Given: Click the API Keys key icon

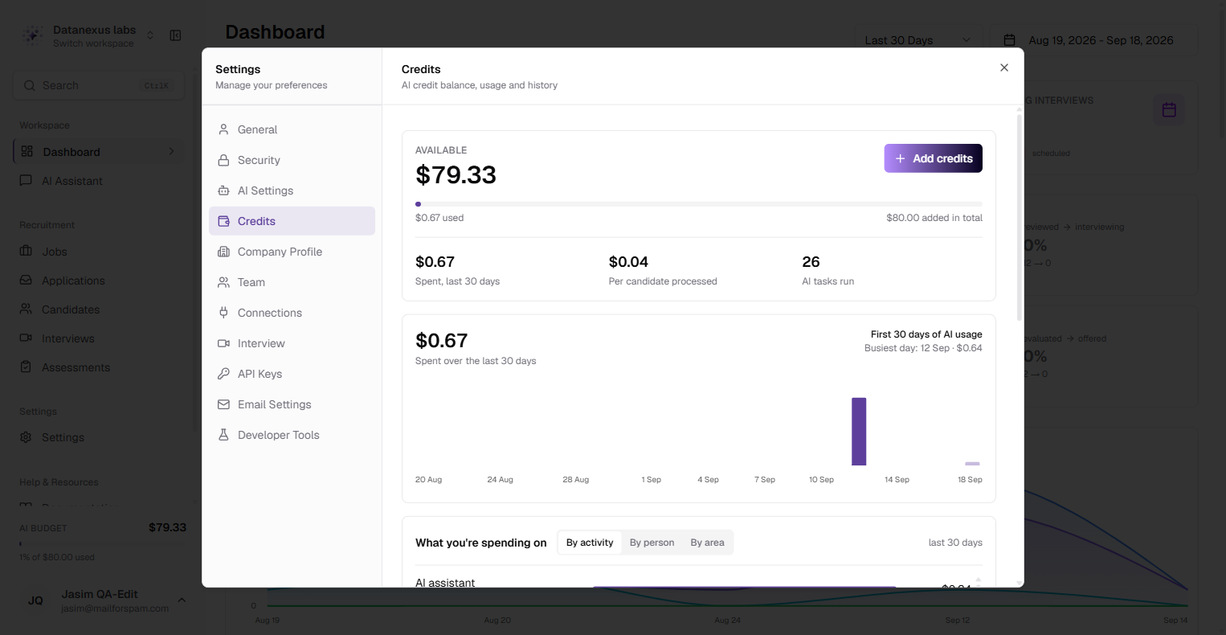Looking at the screenshot, I should 223,374.
